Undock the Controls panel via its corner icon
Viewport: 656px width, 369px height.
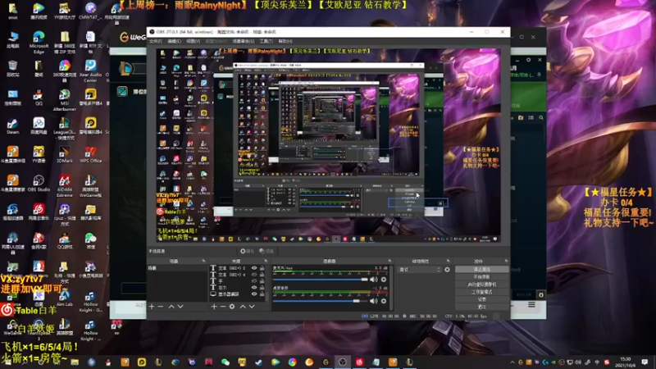click(506, 261)
